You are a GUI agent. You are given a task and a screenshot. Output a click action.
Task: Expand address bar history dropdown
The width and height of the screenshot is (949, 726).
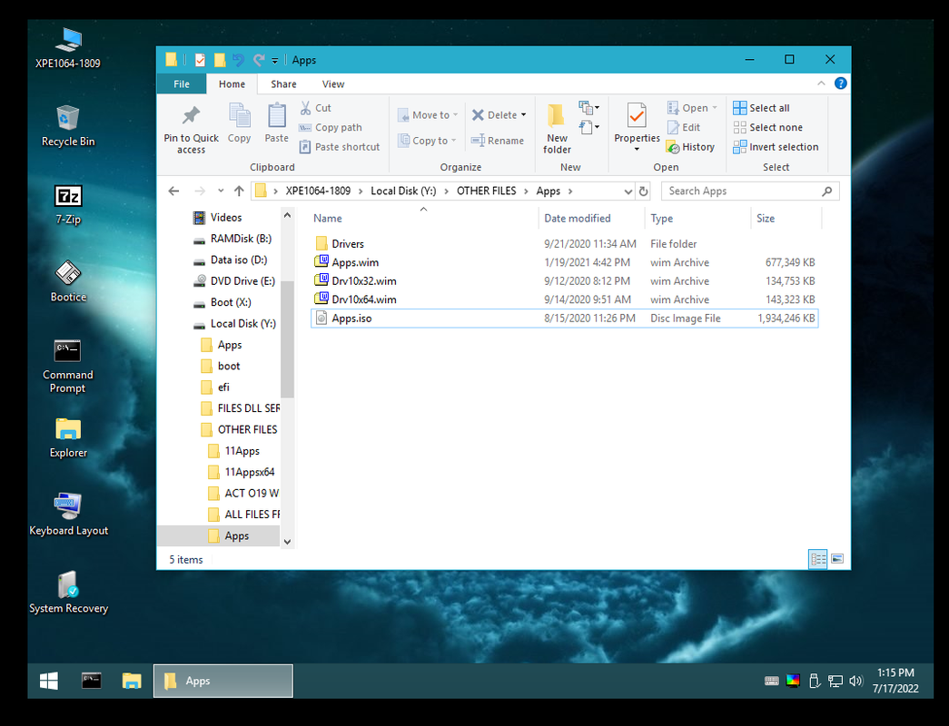(628, 191)
